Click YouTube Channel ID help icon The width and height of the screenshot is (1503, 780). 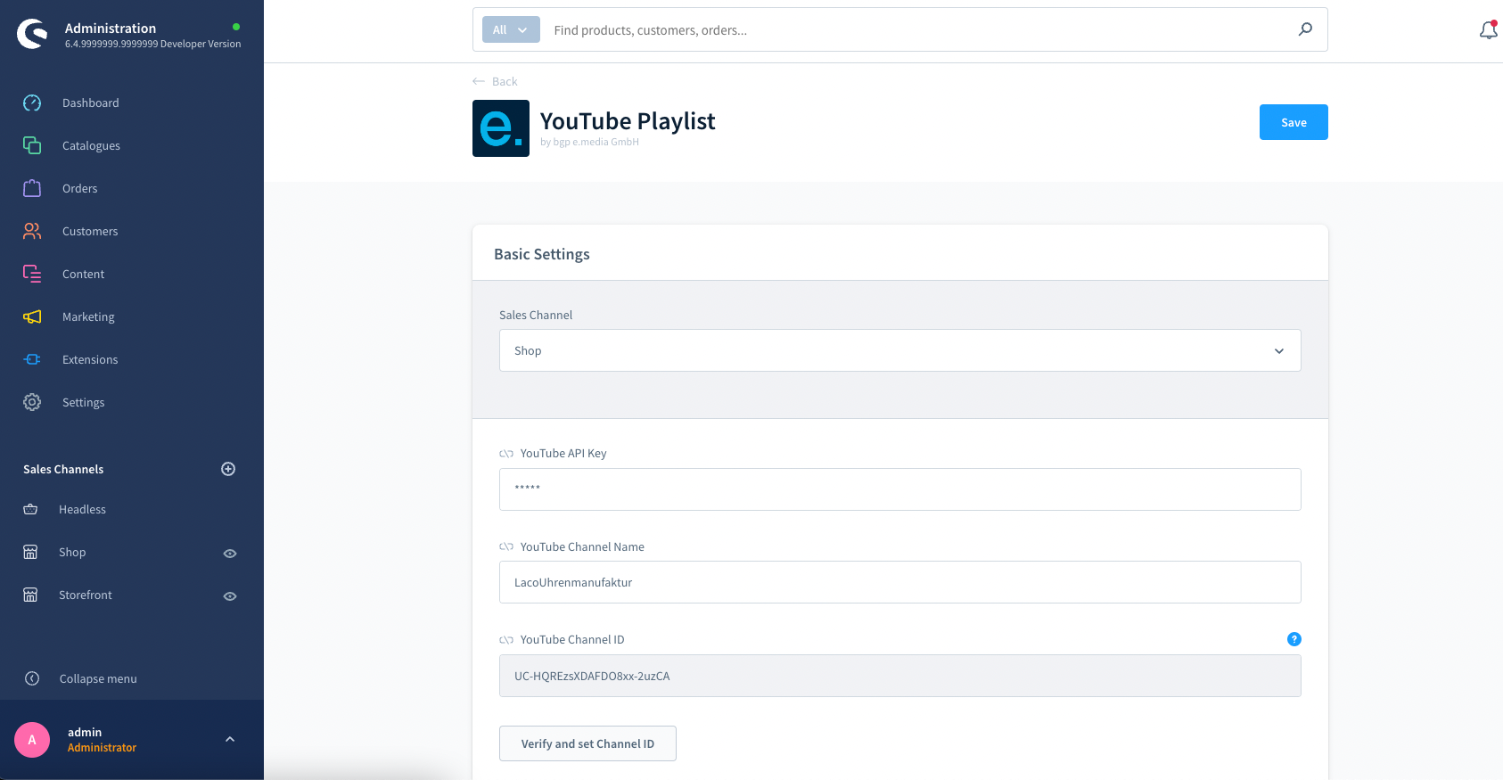click(x=1294, y=639)
